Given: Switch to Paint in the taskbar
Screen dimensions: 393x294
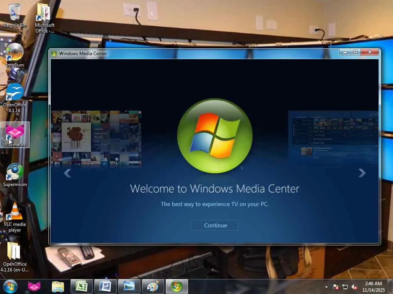Looking at the screenshot, I should click(x=153, y=286).
